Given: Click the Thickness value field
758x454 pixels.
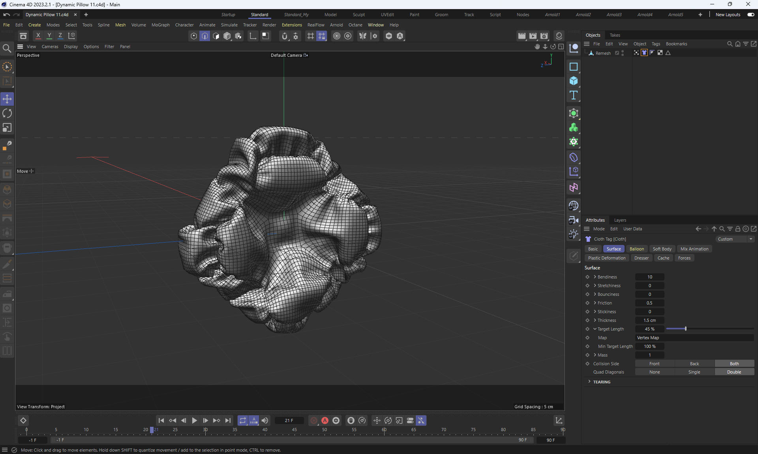Looking at the screenshot, I should pyautogui.click(x=649, y=320).
